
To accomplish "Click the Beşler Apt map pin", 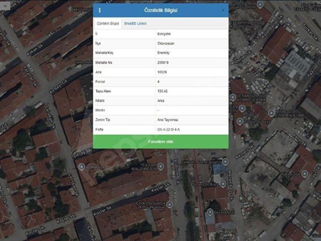I will pyautogui.click(x=81, y=167).
